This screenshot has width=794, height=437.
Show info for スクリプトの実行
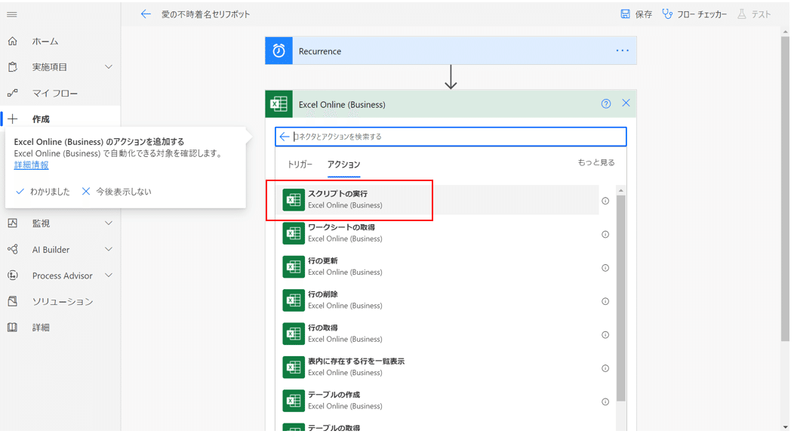(605, 201)
